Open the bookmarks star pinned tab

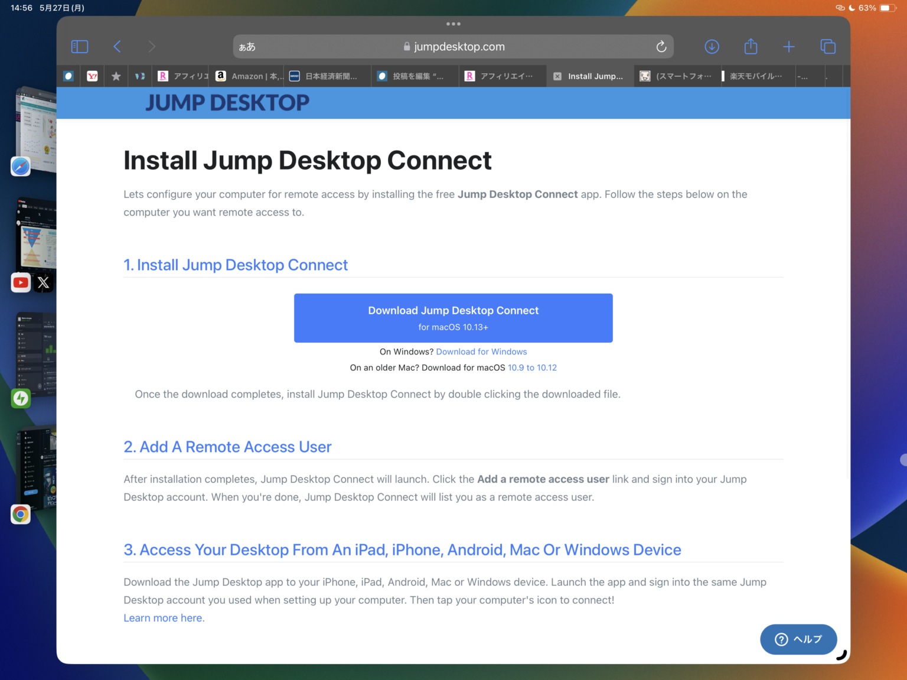click(x=116, y=76)
